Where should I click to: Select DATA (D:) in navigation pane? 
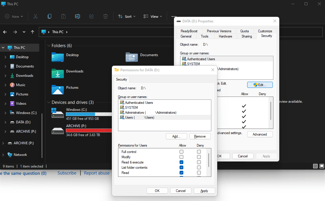[23, 122]
